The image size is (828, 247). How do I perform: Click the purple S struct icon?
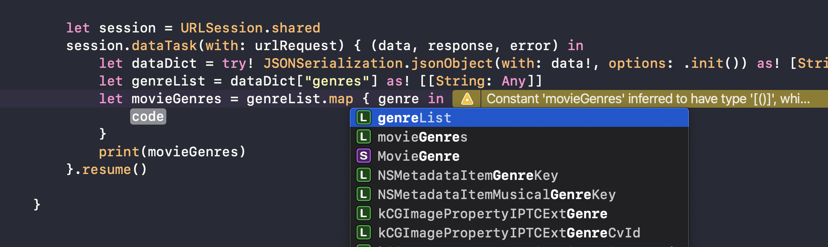[x=363, y=156]
